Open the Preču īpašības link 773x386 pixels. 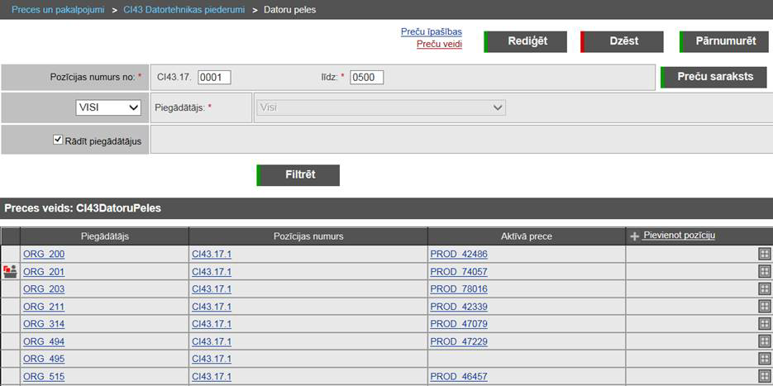[431, 31]
